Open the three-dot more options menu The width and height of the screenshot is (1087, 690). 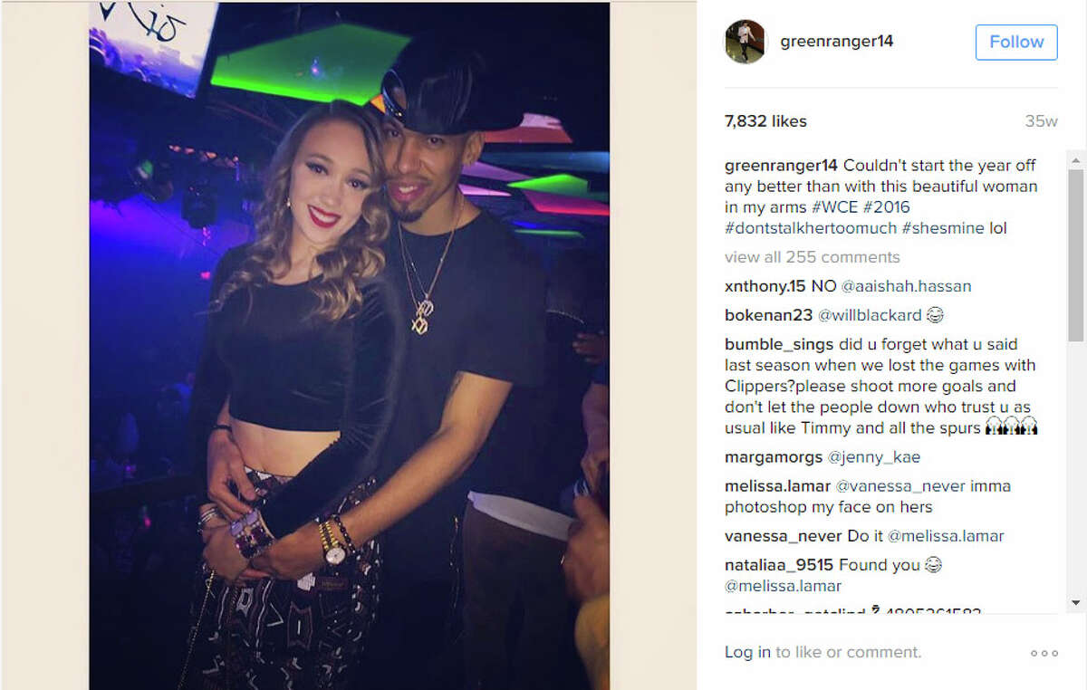[x=1044, y=653]
